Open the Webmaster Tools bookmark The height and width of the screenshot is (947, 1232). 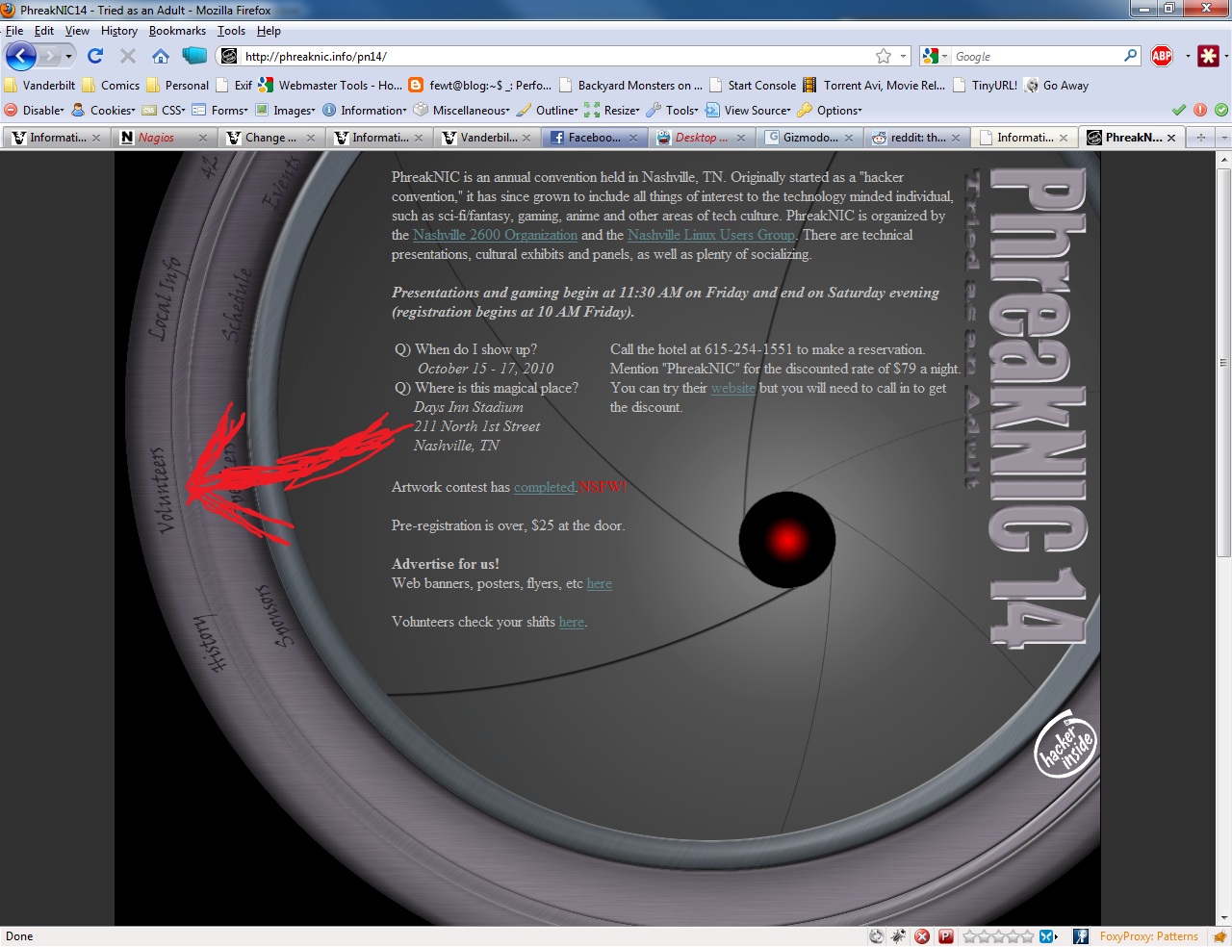click(331, 85)
